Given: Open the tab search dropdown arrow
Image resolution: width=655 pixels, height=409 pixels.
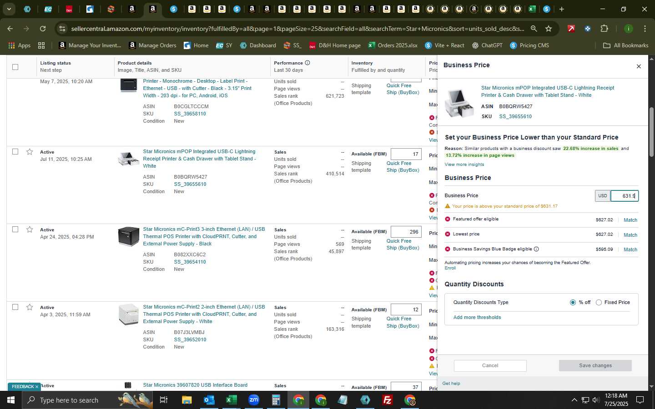Looking at the screenshot, I should pyautogui.click(x=9, y=9).
